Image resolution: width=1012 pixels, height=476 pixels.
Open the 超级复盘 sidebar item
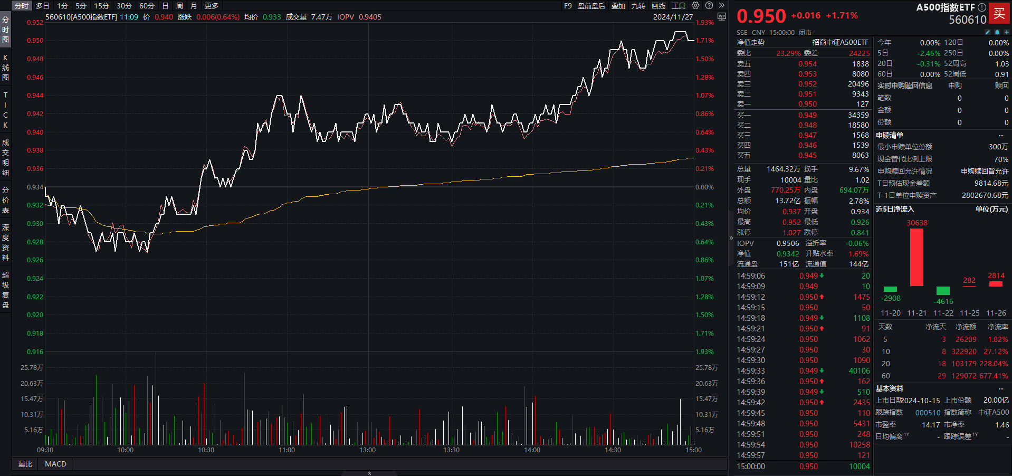click(x=5, y=290)
